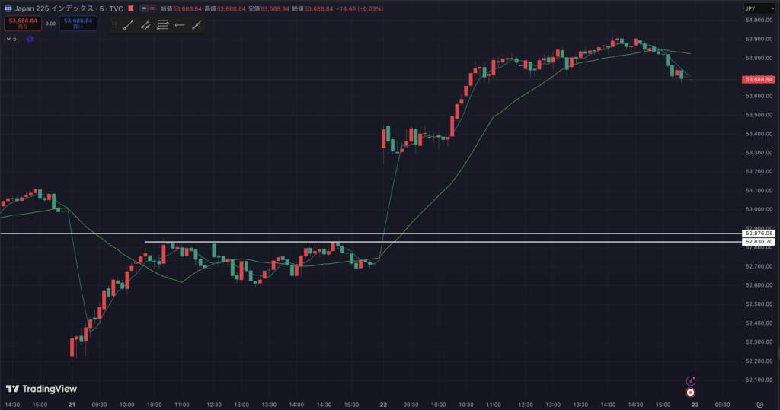
Task: Click the purple lightning event marker
Action: [x=691, y=380]
